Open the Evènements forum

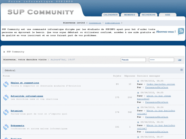(17, 126)
